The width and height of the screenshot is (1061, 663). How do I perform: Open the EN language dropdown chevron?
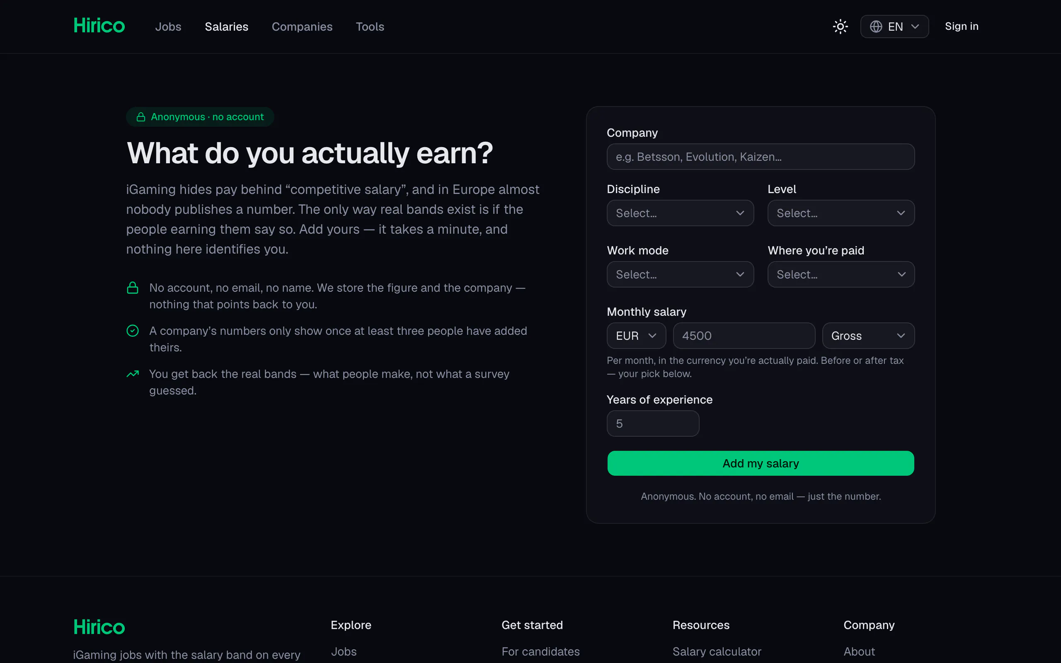coord(915,27)
